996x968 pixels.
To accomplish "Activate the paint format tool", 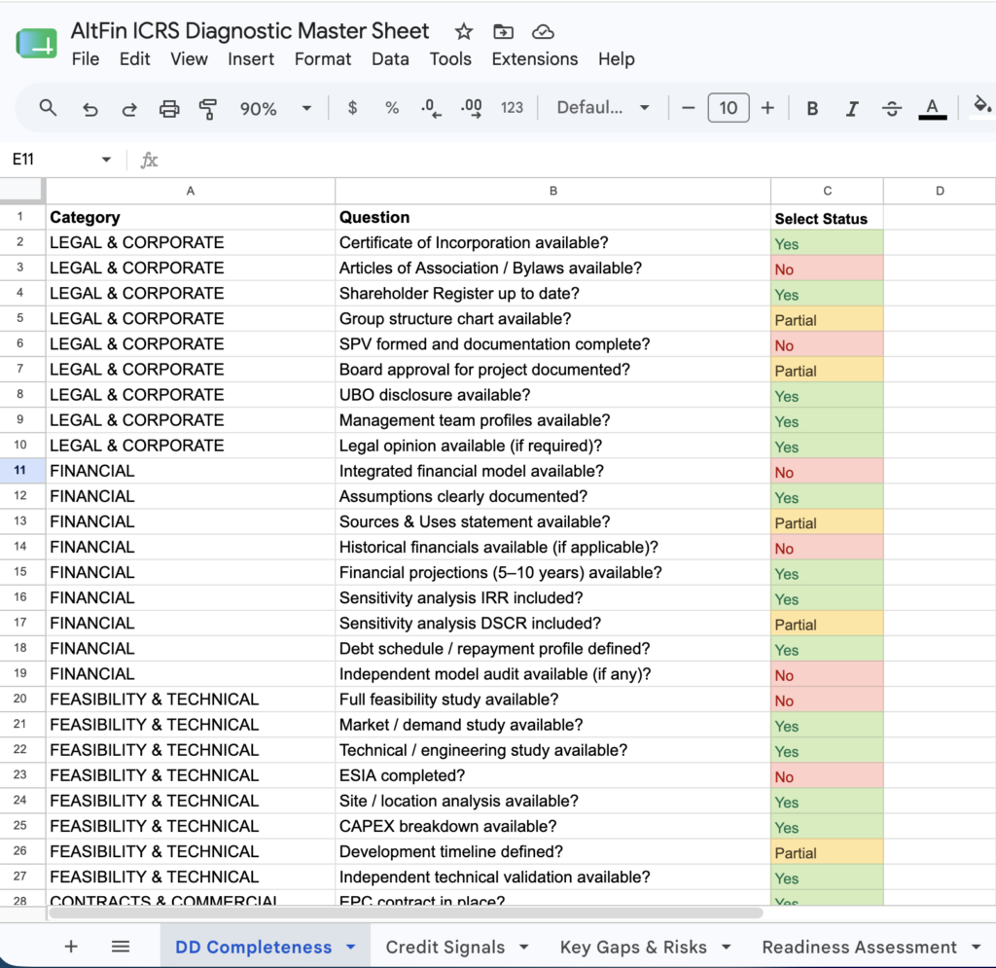I will [x=208, y=109].
